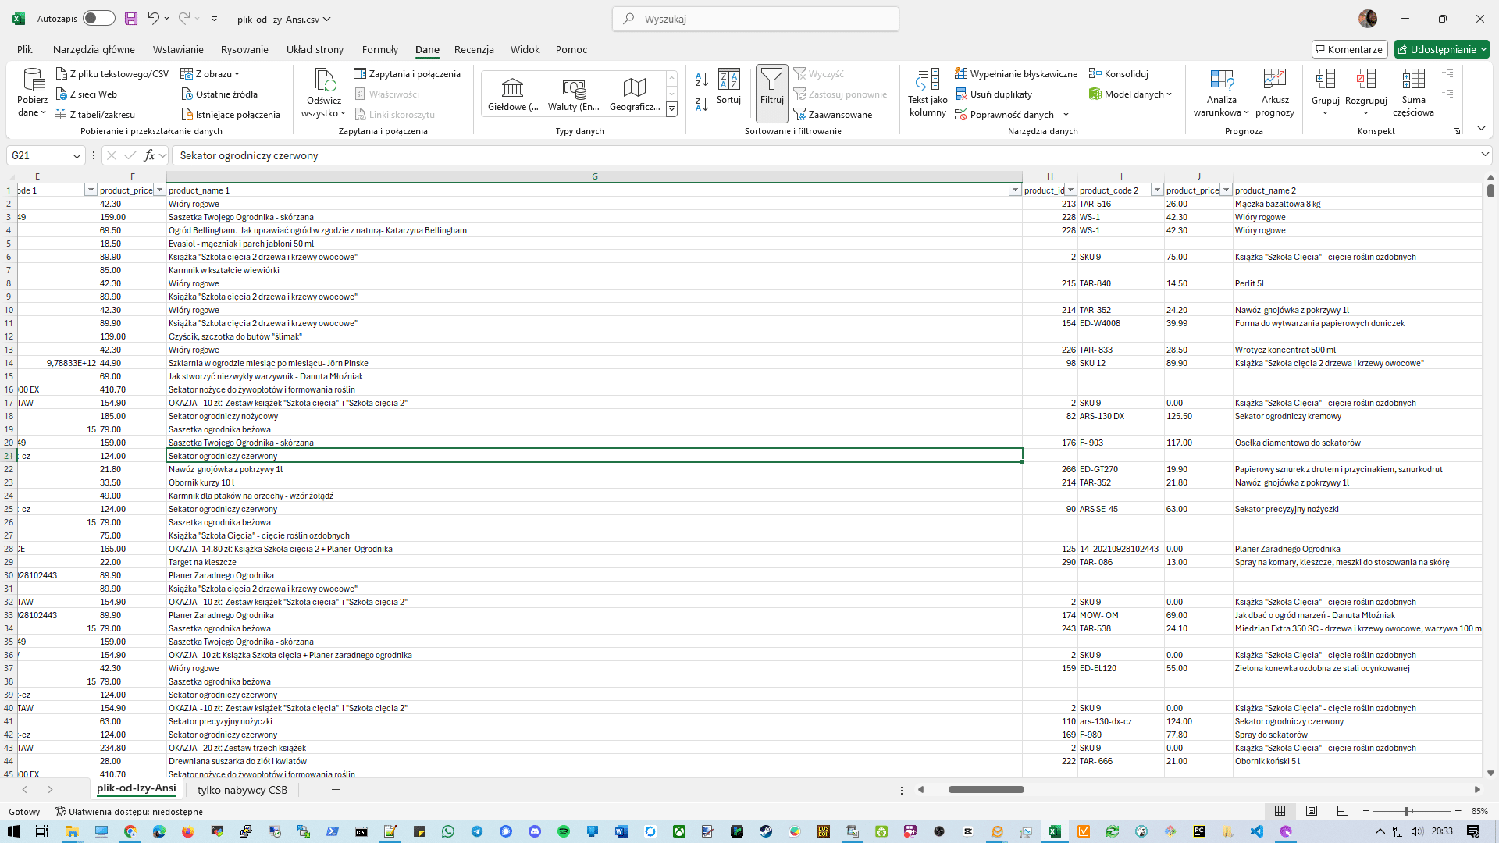This screenshot has height=843, width=1499.
Task: Expand the Name Box dropdown
Action: [77, 156]
